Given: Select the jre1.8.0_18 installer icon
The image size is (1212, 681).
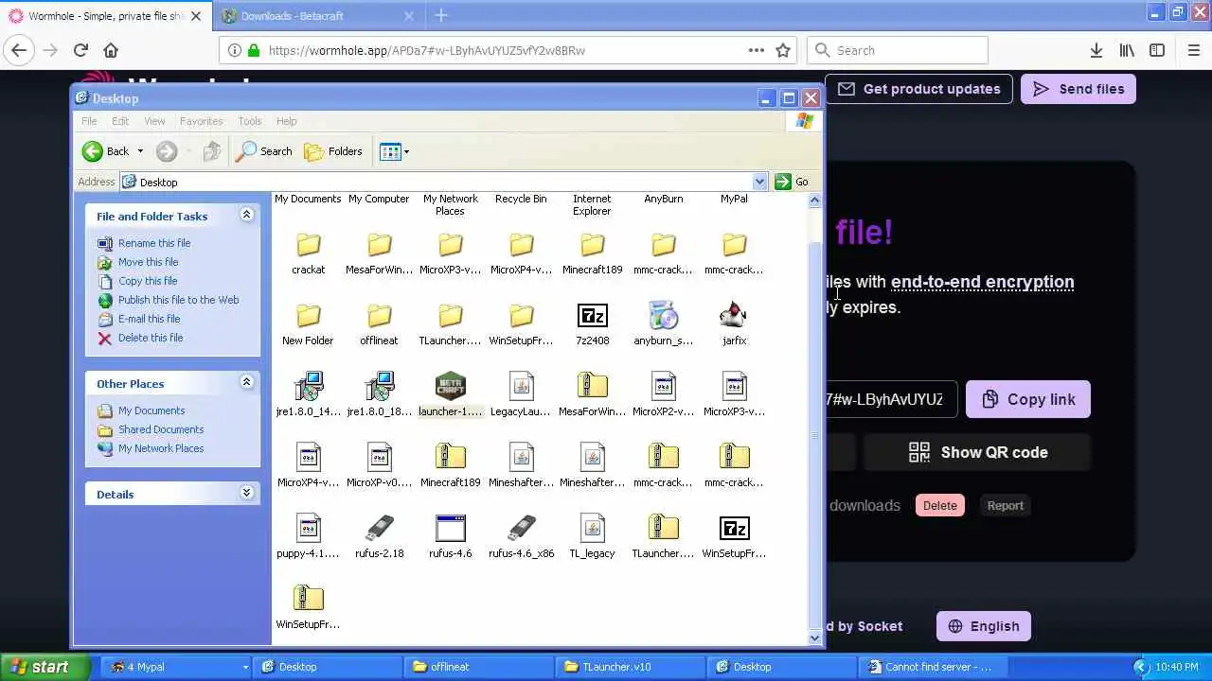Looking at the screenshot, I should 379,387.
